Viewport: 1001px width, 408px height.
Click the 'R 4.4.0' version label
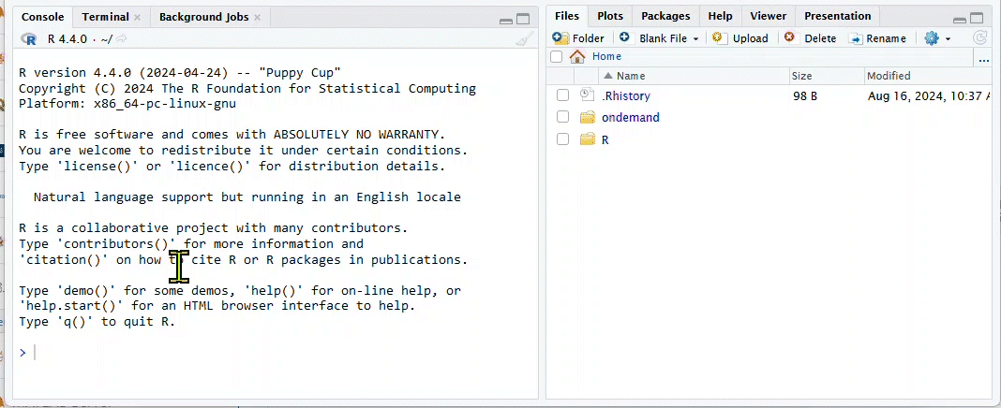click(x=67, y=39)
